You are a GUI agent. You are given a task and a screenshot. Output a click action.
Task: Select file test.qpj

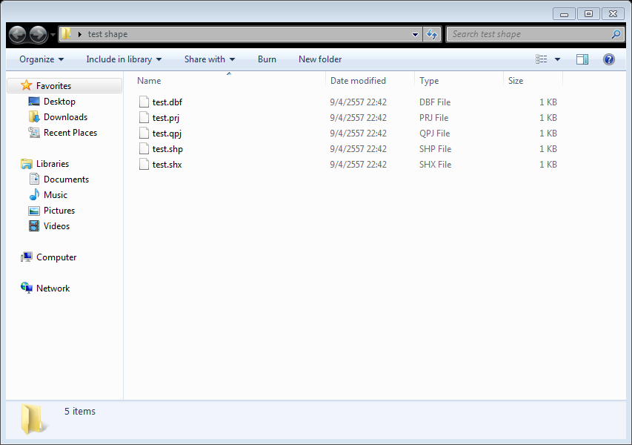tap(167, 133)
